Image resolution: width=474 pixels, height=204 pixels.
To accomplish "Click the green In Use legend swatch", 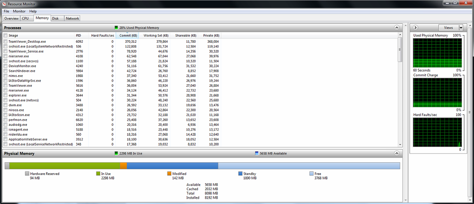I will pos(98,174).
